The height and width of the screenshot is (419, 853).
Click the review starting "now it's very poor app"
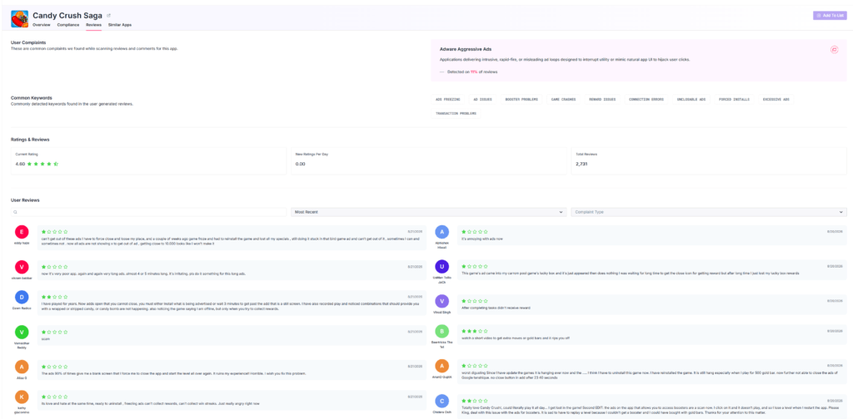pyautogui.click(x=143, y=274)
